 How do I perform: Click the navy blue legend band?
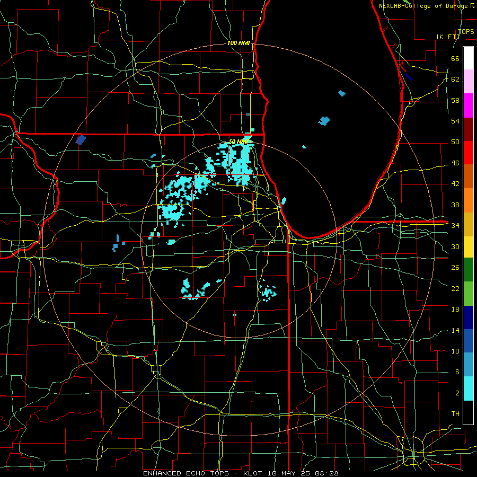[x=468, y=317]
